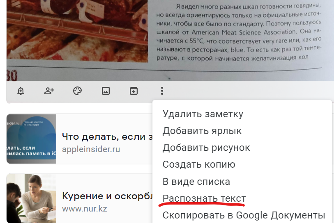Click the Remind me bell icon
Viewport: 334px width, 223px height.
[x=21, y=91]
